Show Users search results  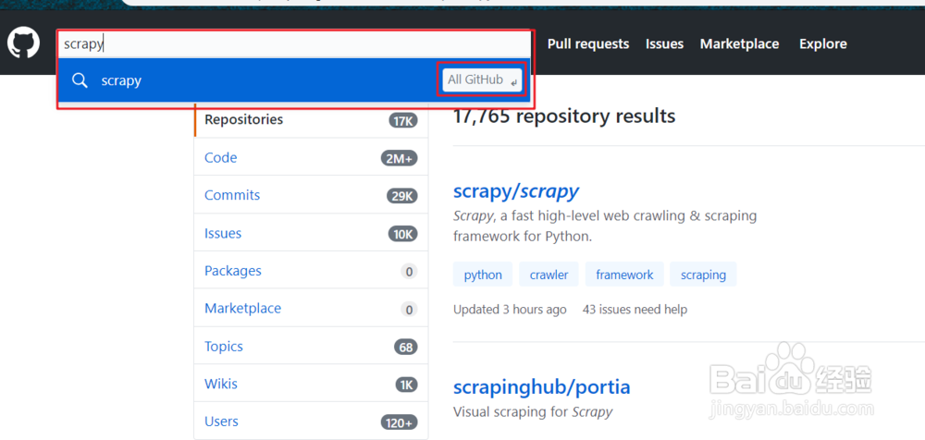312,422
